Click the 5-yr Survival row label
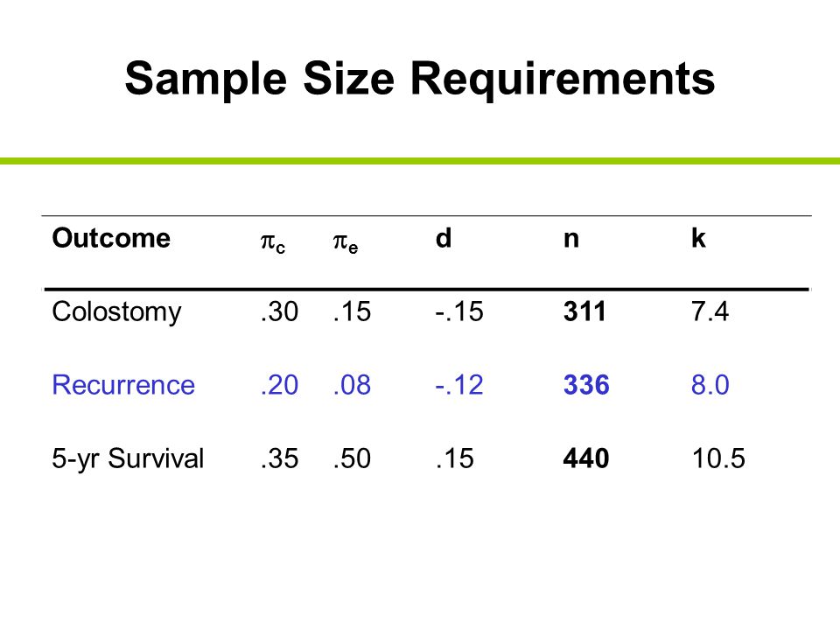 coord(128,459)
